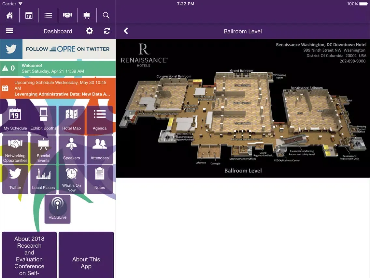Tap the Ballroom Level header title

(x=243, y=31)
